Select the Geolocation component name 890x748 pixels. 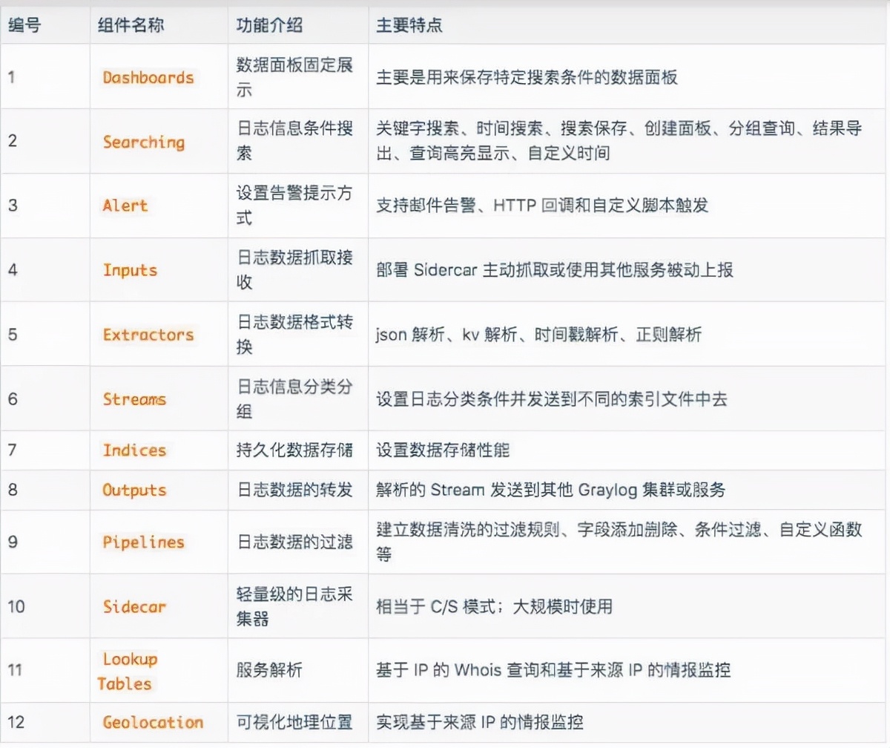(x=152, y=721)
